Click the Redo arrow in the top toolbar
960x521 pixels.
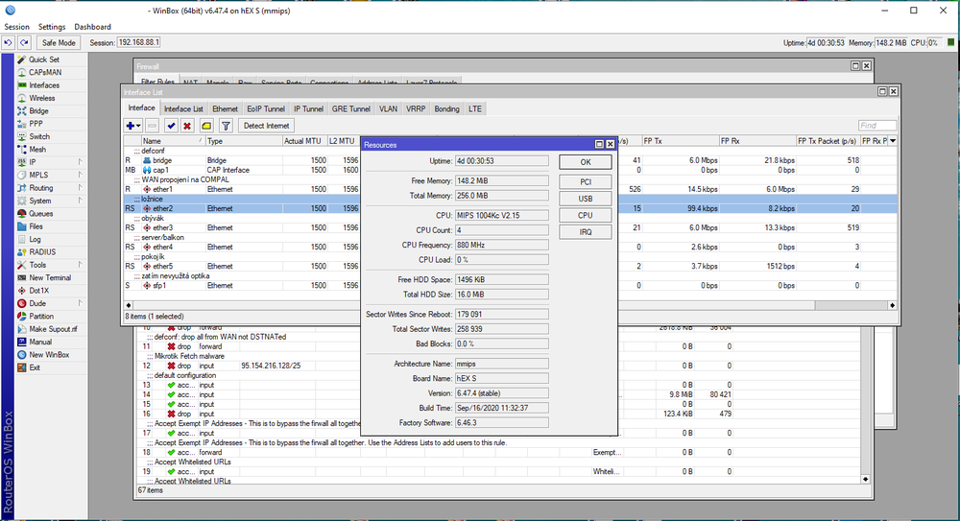click(x=24, y=43)
